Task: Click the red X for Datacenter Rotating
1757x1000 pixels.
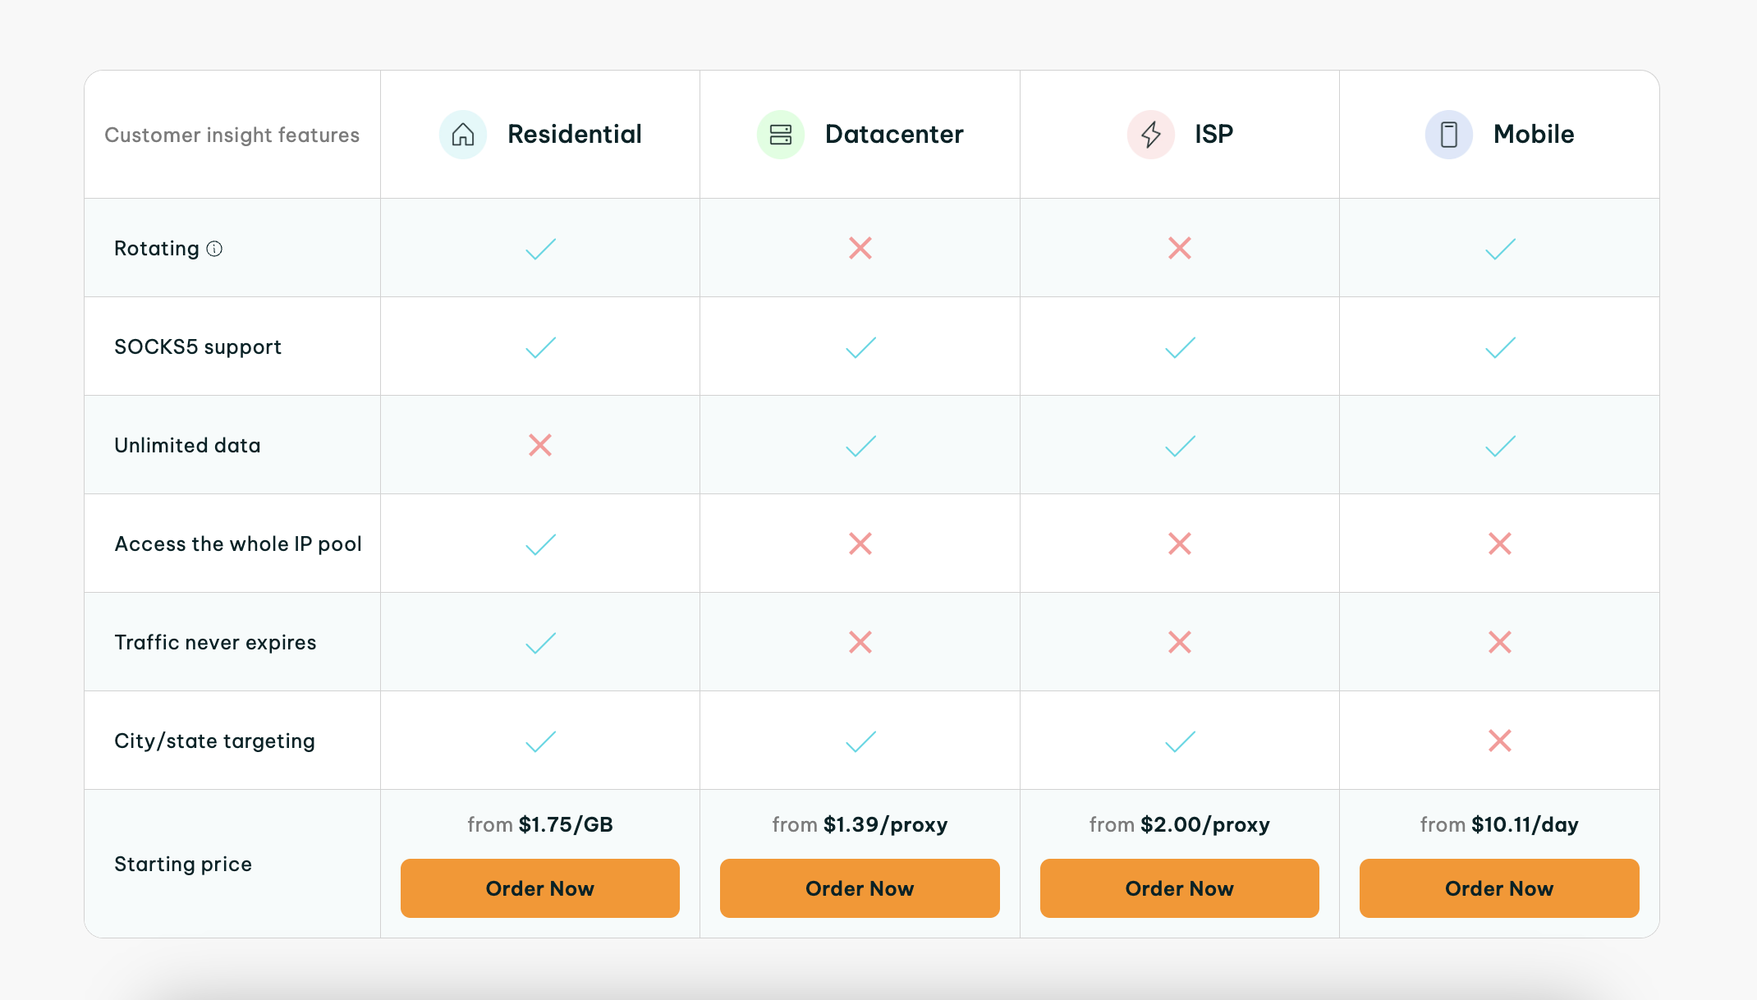Action: pyautogui.click(x=860, y=248)
